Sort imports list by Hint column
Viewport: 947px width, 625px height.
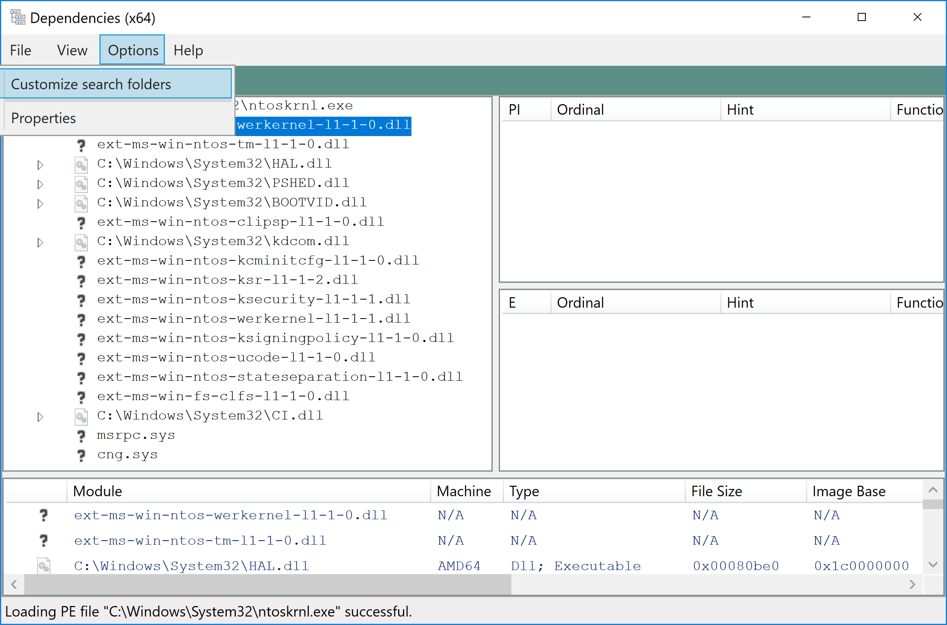pos(806,109)
